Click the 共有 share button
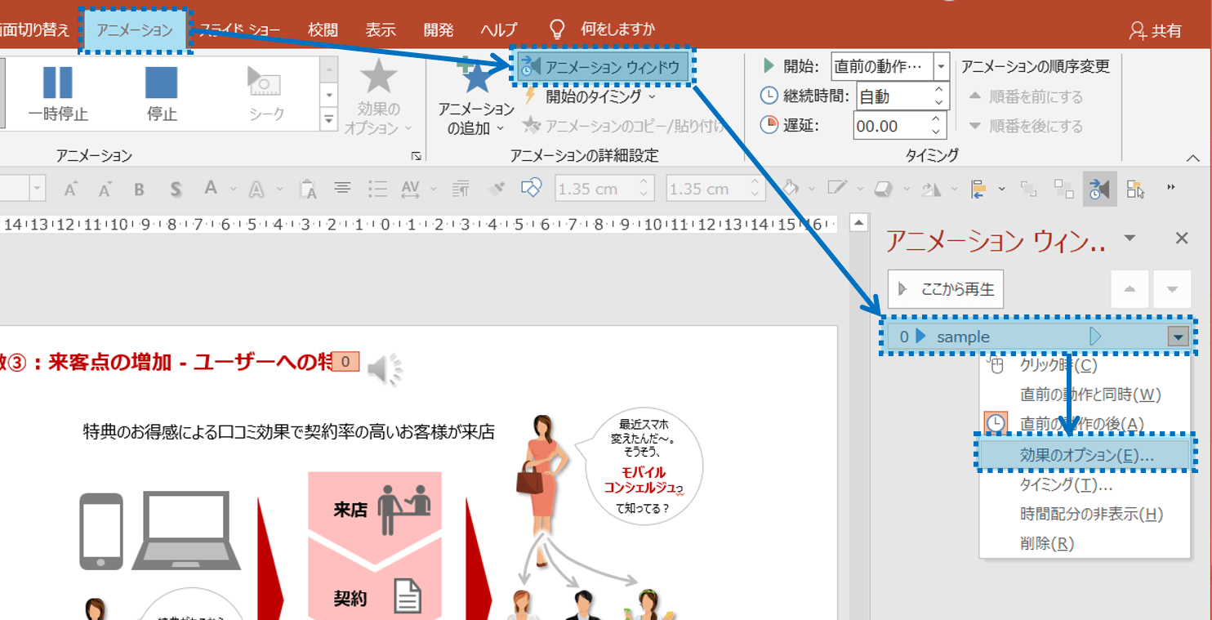 pyautogui.click(x=1156, y=30)
